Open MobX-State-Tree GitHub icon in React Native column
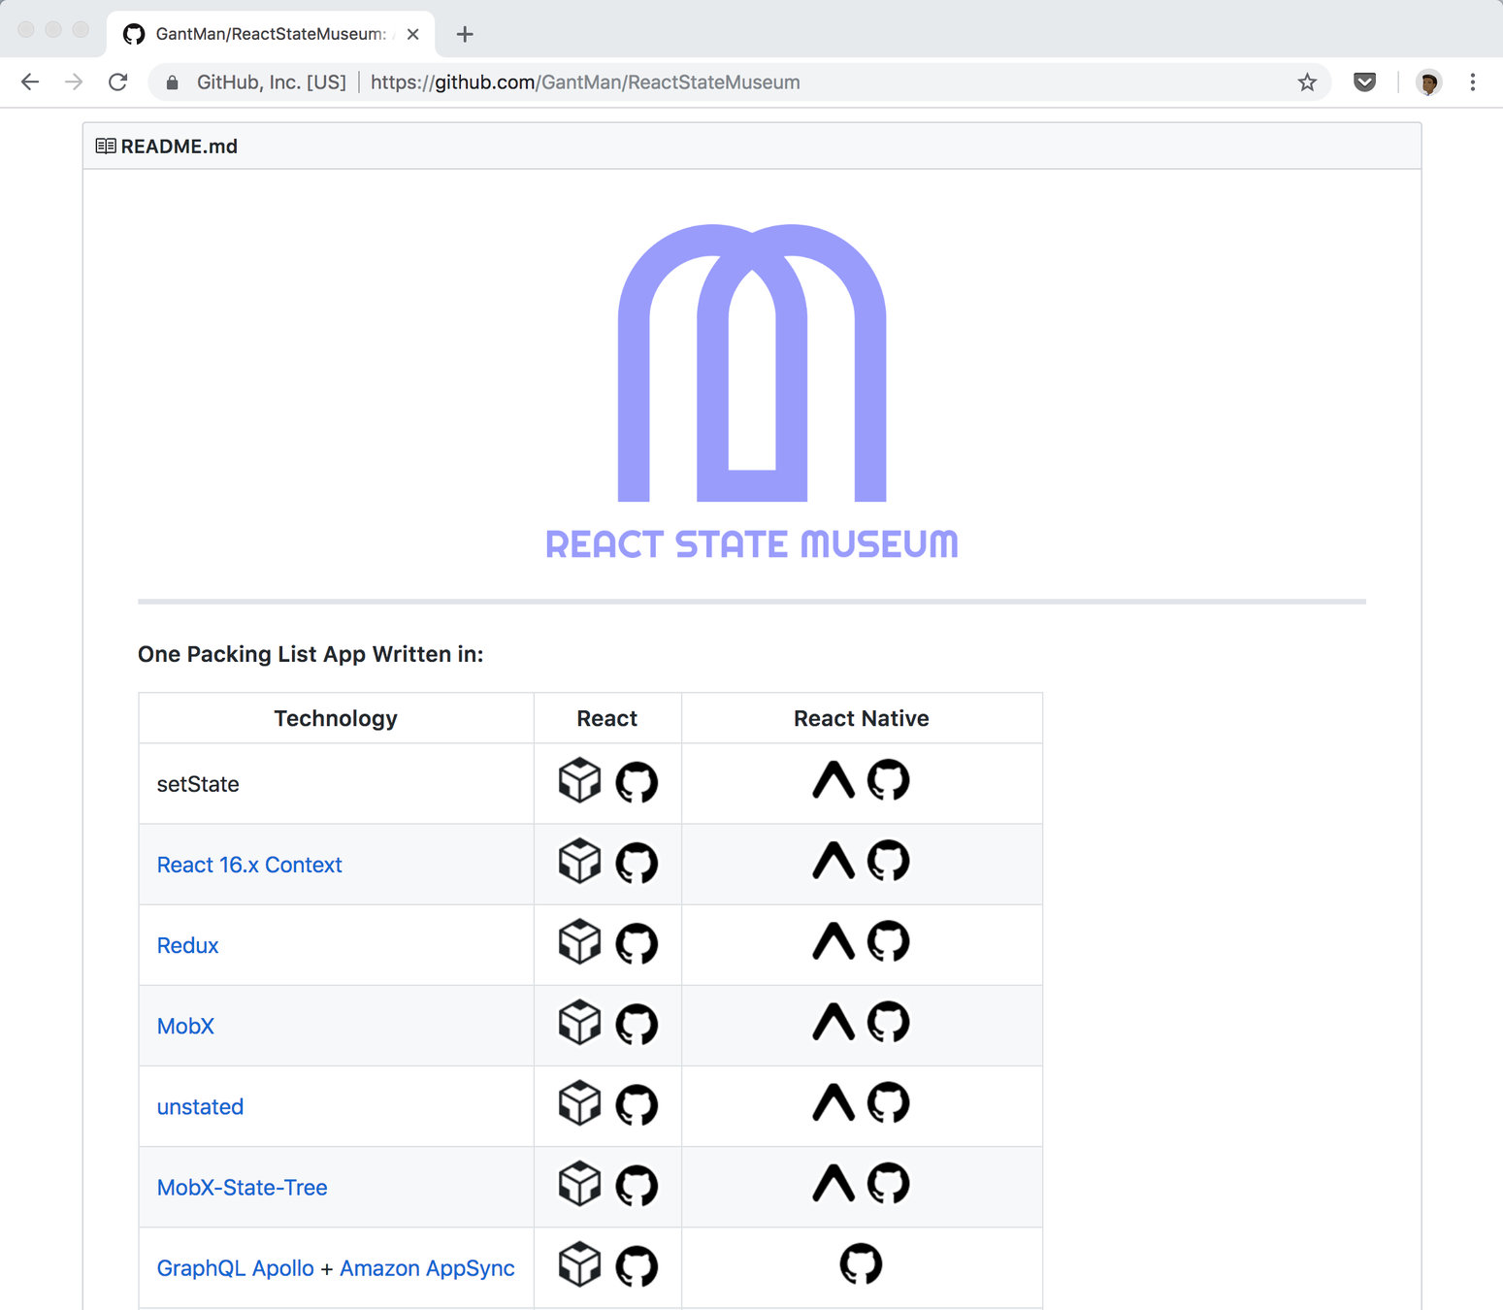This screenshot has height=1310, width=1503. coord(889,1182)
